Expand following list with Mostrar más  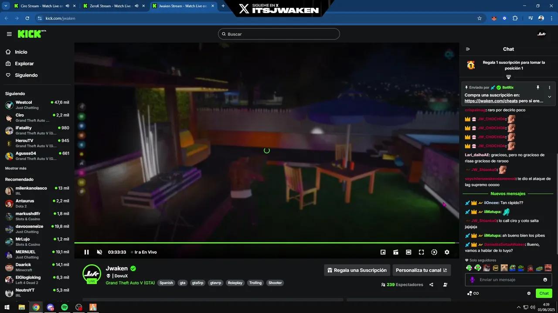tap(16, 168)
